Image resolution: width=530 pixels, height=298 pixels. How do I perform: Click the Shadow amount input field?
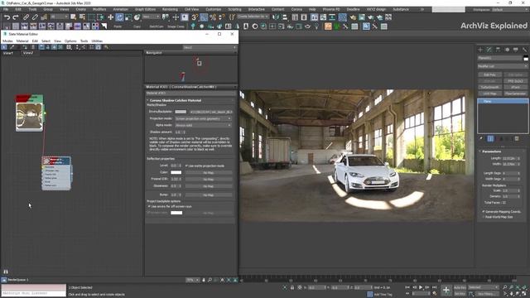[178, 132]
